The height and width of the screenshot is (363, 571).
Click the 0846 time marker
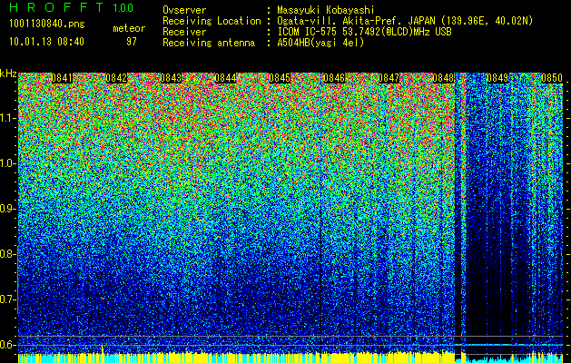pyautogui.click(x=334, y=78)
